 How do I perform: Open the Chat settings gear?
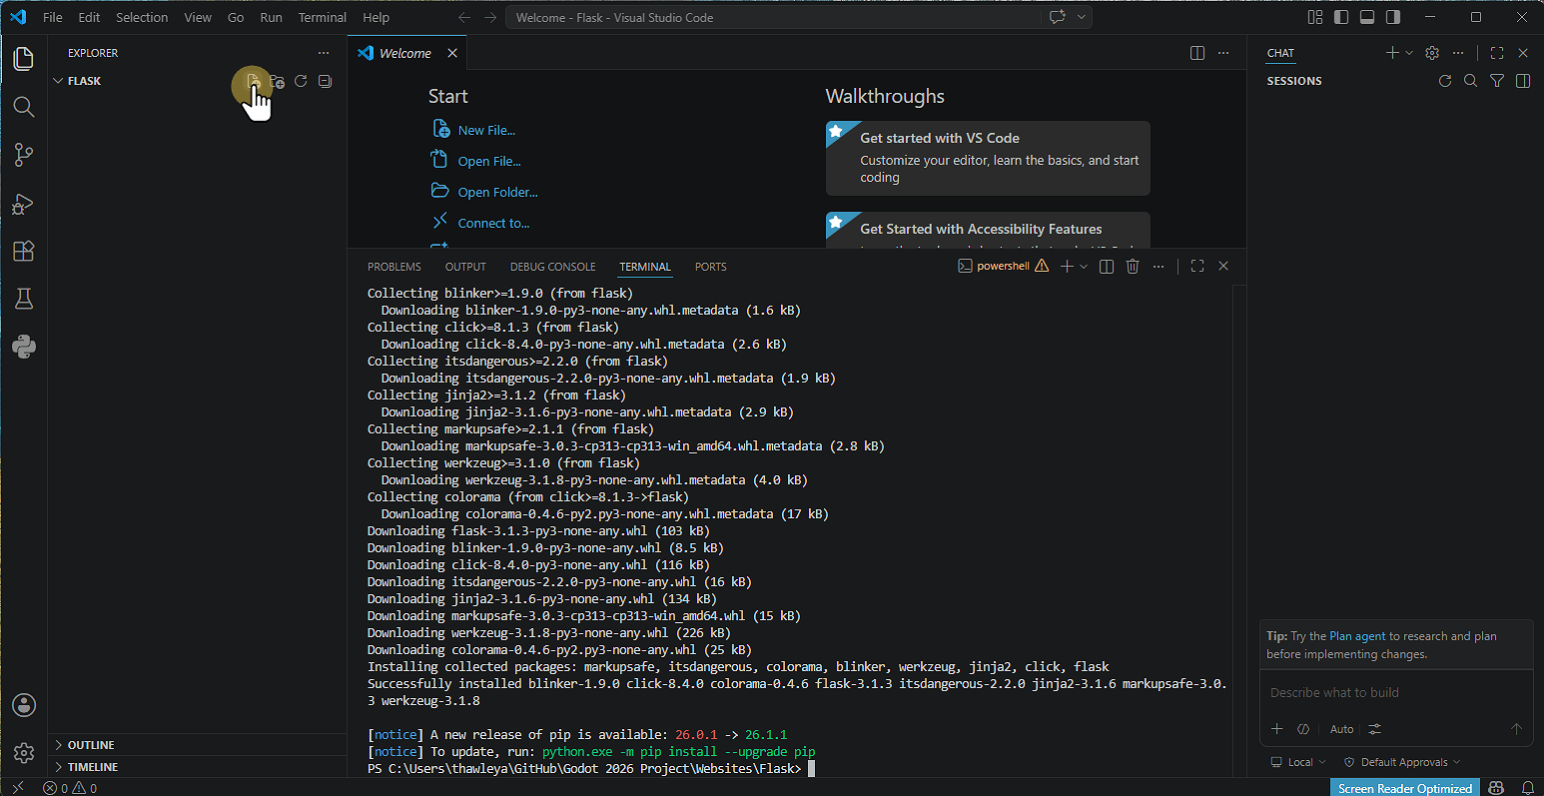click(1432, 53)
